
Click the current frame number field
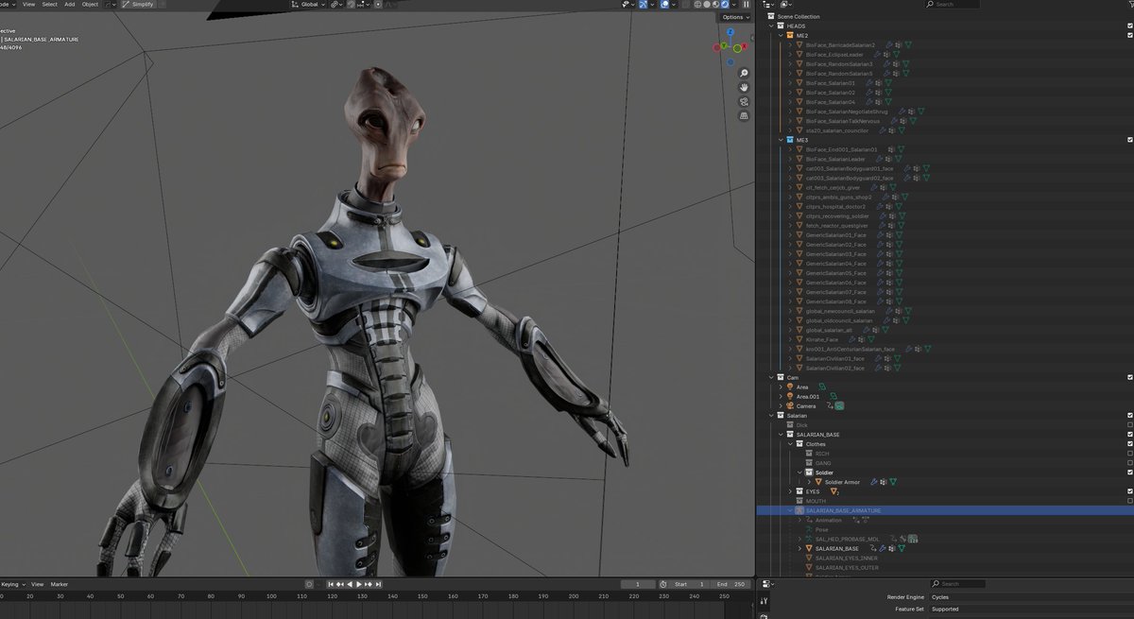coord(638,584)
